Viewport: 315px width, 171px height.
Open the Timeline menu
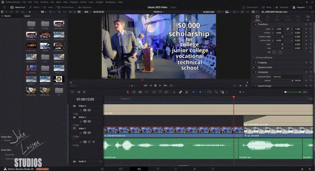point(44,2)
